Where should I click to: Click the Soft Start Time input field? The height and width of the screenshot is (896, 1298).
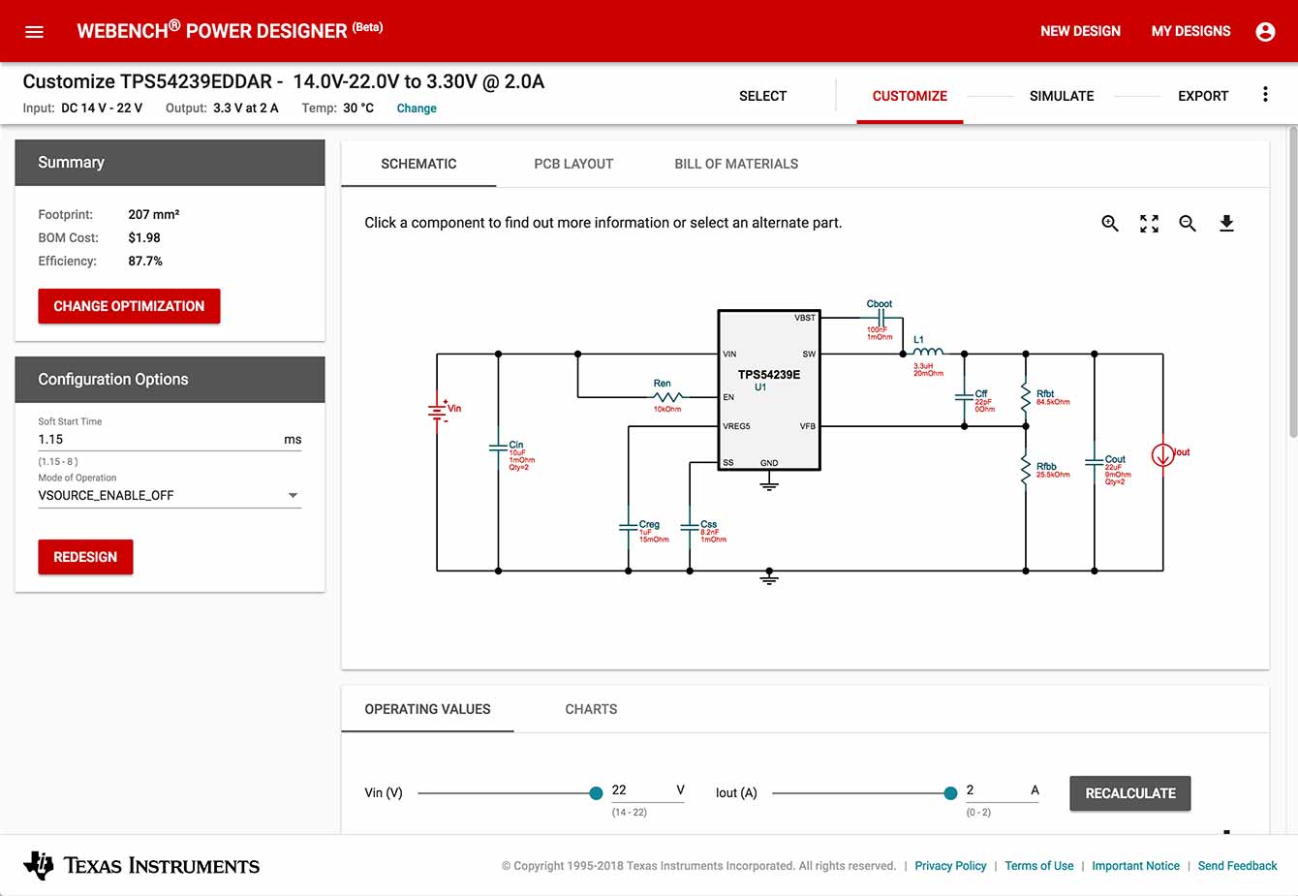(155, 439)
